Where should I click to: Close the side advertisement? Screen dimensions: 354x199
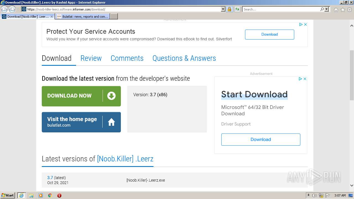pyautogui.click(x=305, y=79)
